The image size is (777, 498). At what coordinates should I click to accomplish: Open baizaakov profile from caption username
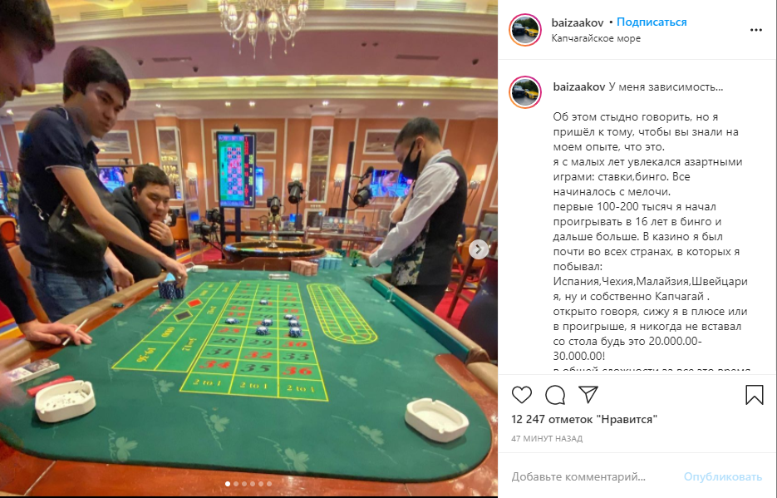(x=578, y=86)
